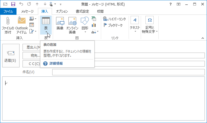The width and height of the screenshot is (207, 123).
Task: Expand the 図形 dropdown arrow
Action: tap(85, 32)
